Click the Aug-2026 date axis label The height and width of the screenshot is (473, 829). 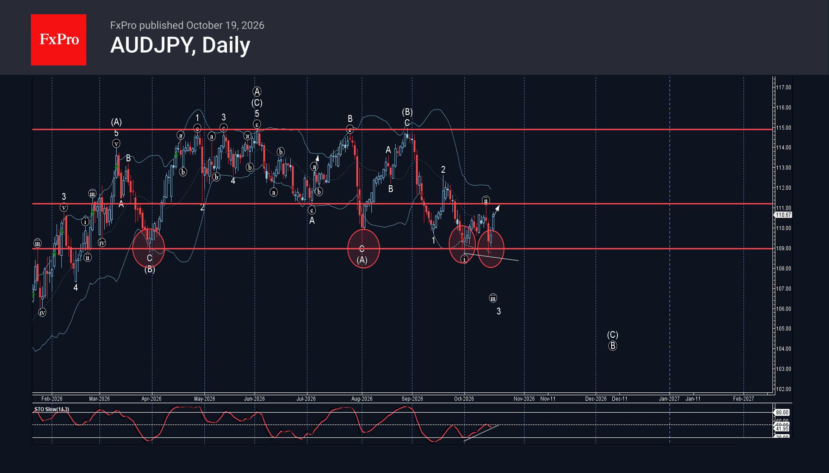tap(362, 399)
